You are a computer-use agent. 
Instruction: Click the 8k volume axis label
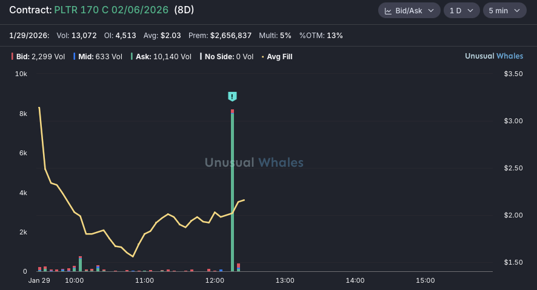click(x=23, y=114)
